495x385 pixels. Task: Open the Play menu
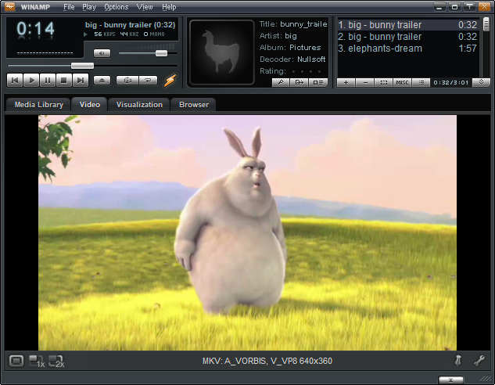pos(89,7)
